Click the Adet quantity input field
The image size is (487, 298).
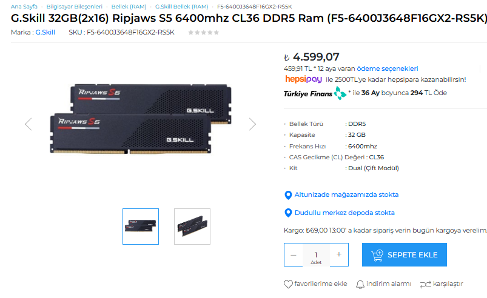coord(316,255)
